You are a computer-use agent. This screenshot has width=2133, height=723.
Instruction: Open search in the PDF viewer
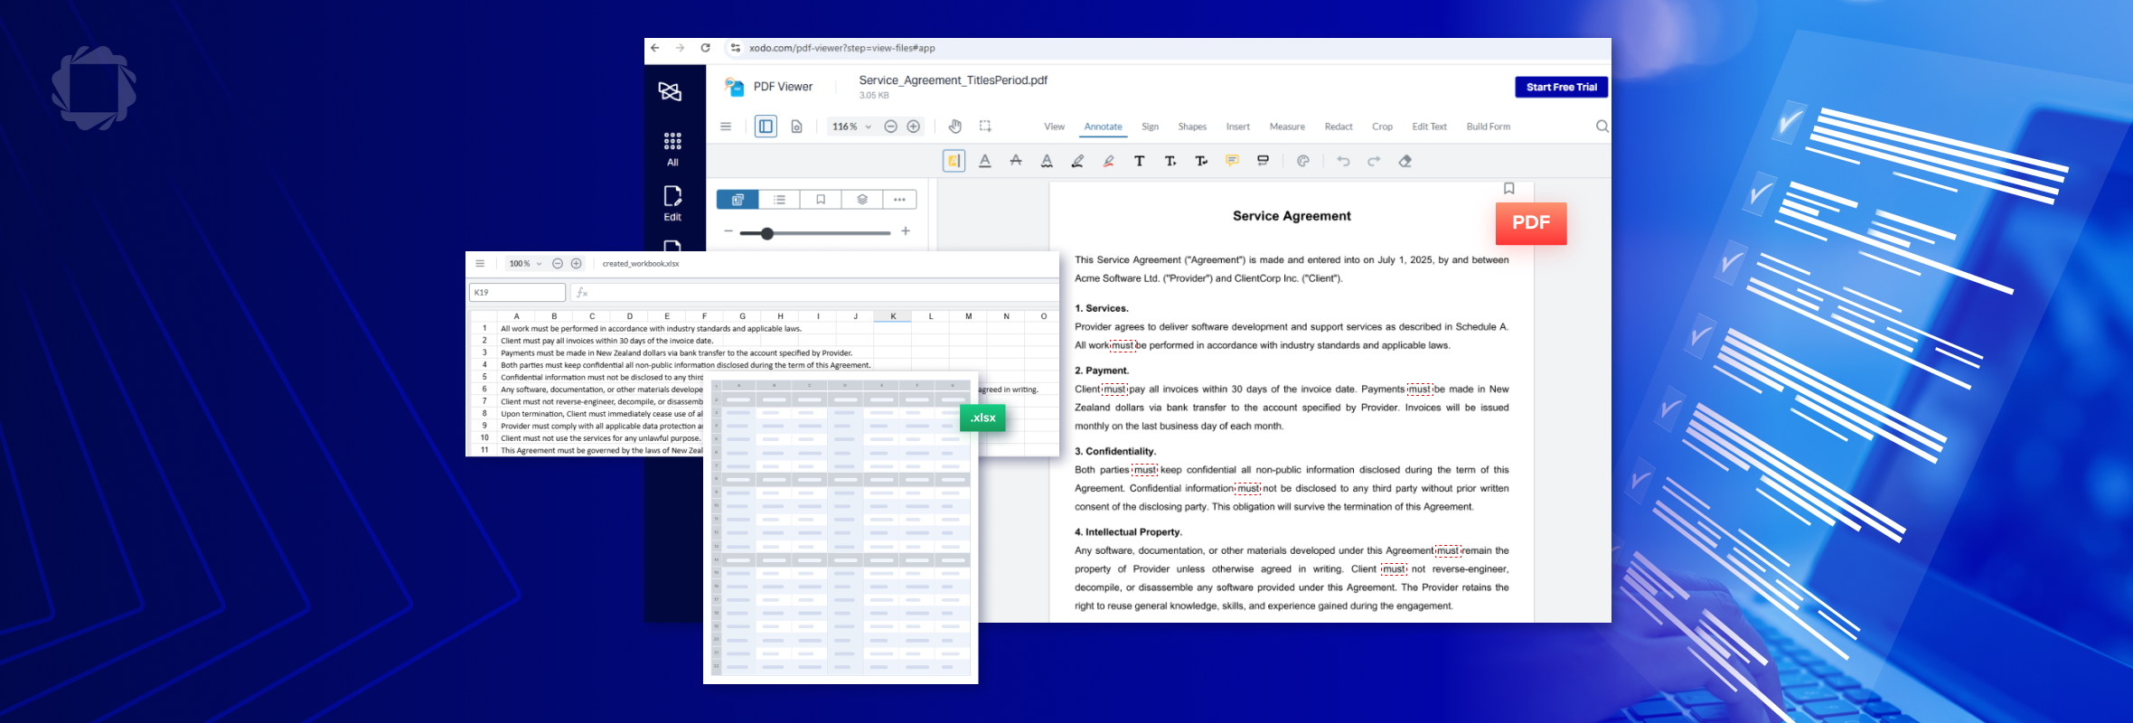pyautogui.click(x=1602, y=127)
